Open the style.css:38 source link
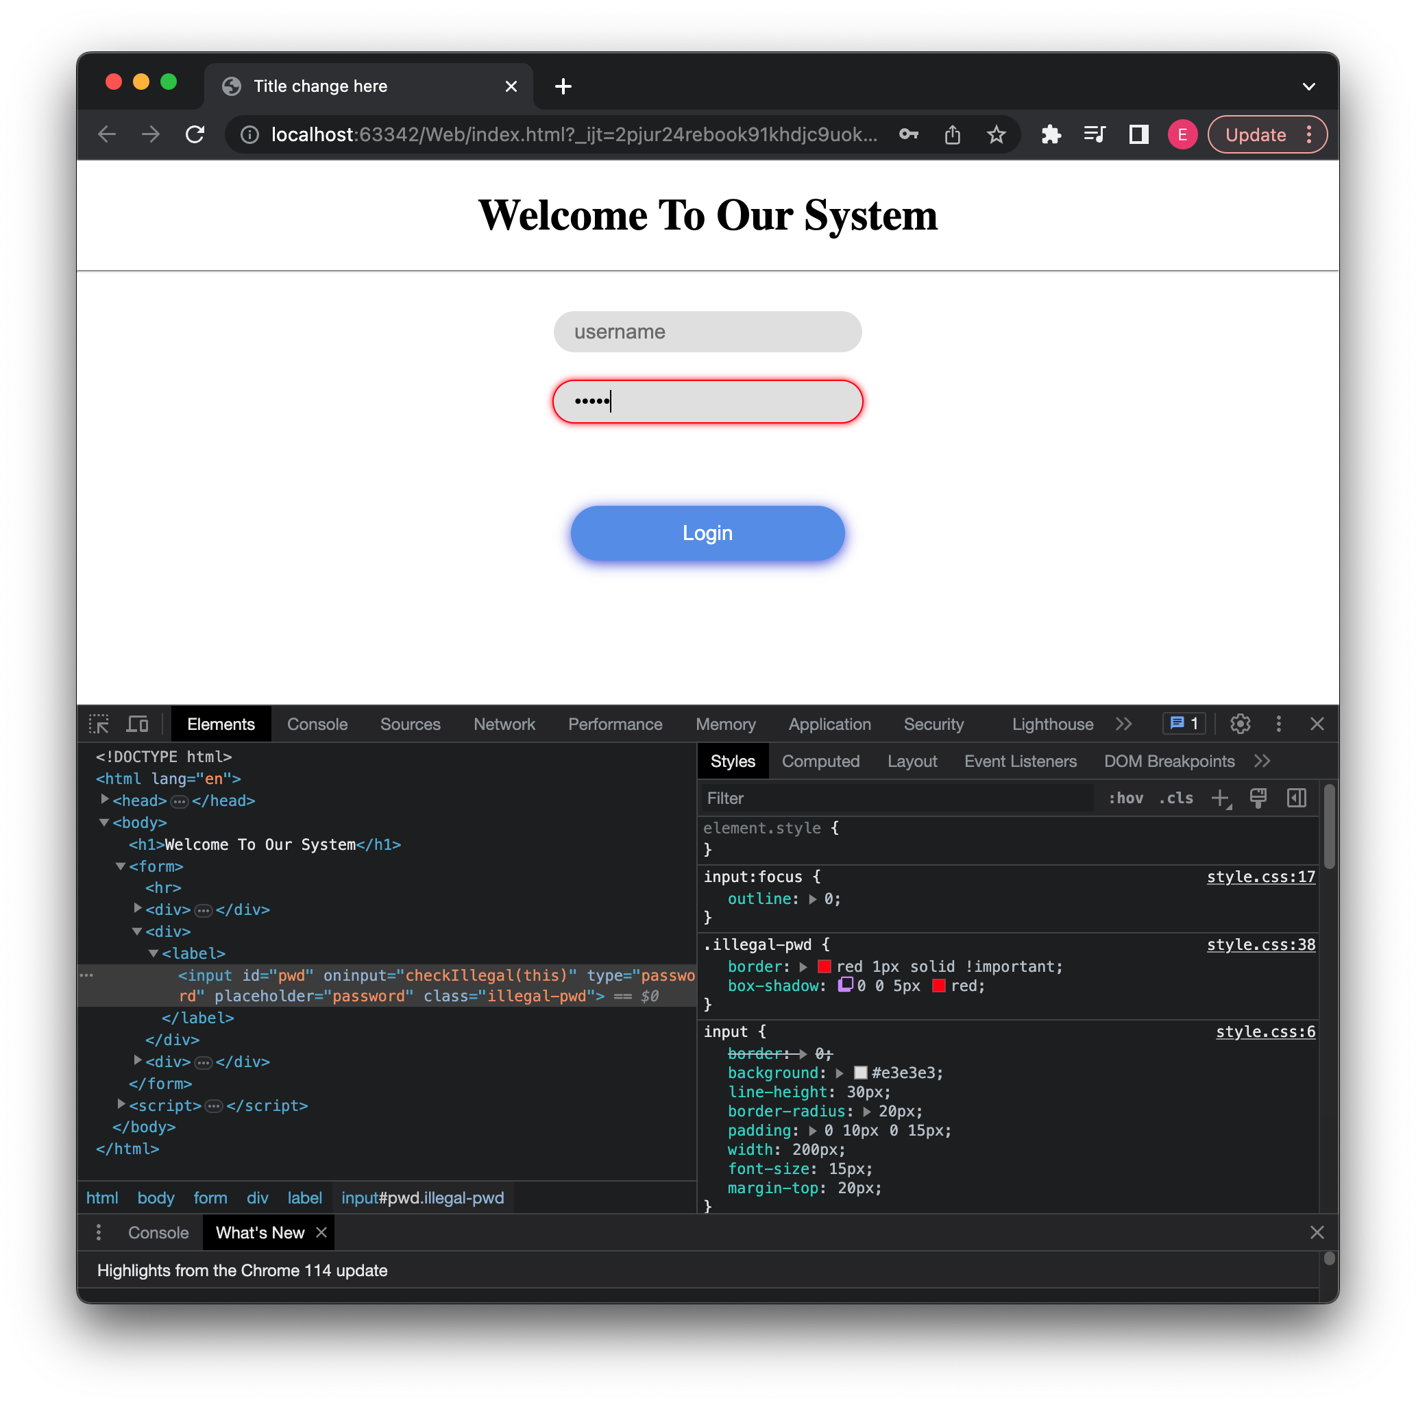Viewport: 1416px width, 1405px height. pyautogui.click(x=1260, y=944)
